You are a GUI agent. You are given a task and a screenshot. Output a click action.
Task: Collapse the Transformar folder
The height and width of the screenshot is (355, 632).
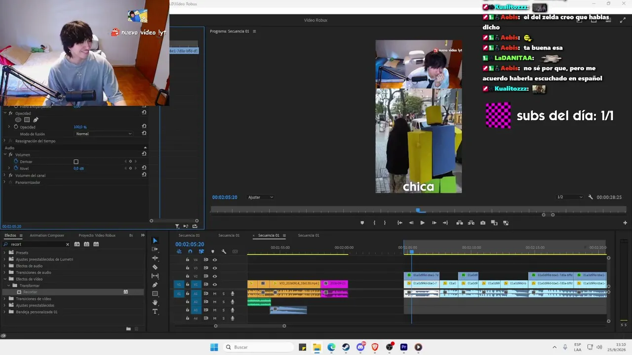pyautogui.click(x=8, y=285)
